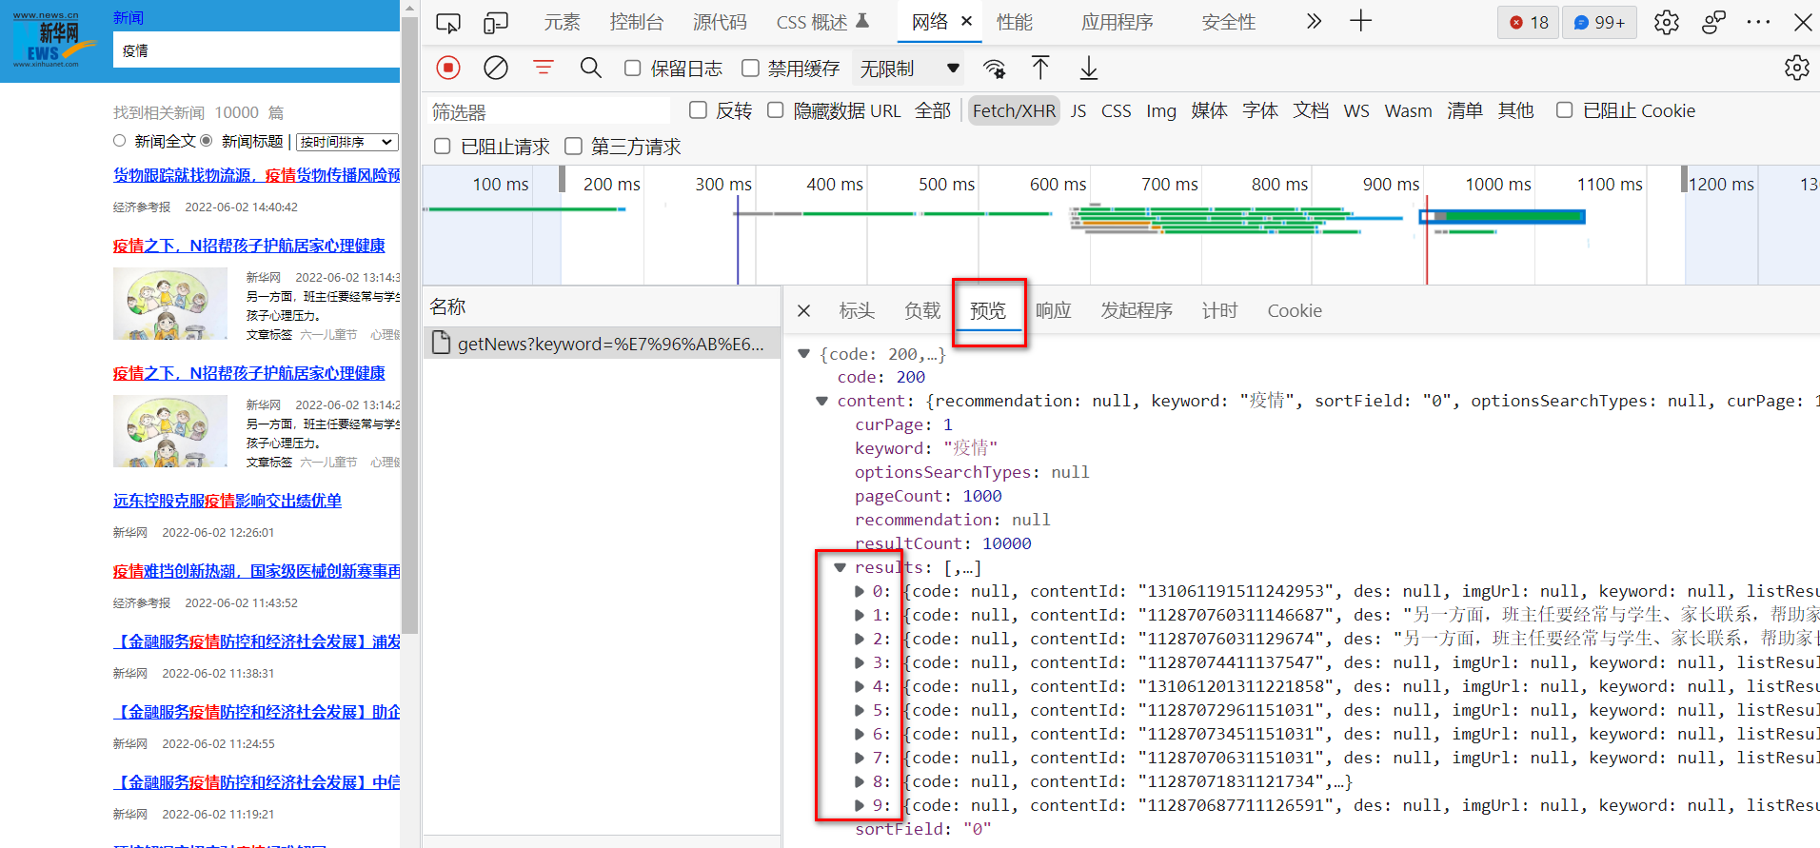
Task: Click the news page vertical scrollbar
Action: (x=409, y=324)
